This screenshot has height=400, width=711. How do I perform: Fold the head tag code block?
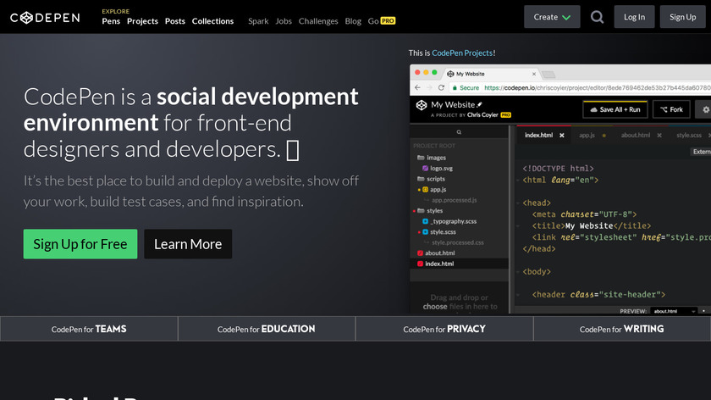tap(518, 203)
